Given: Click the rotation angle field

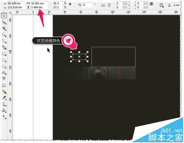Looking at the screenshot, I should coord(87,5).
